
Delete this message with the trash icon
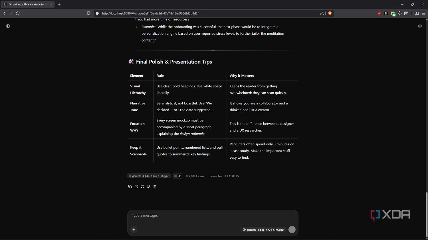click(x=155, y=187)
